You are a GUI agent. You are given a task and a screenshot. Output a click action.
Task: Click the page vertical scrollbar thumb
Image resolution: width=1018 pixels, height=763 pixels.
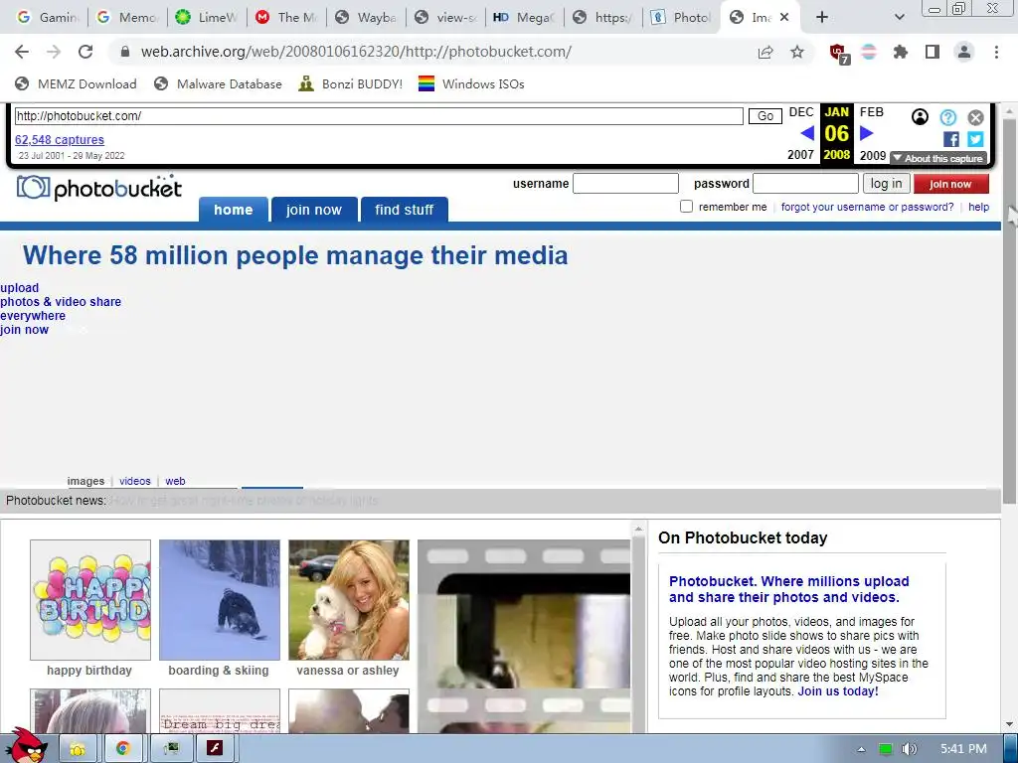[x=1010, y=311]
